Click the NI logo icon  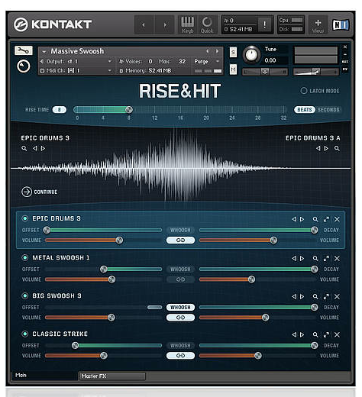coord(341,25)
